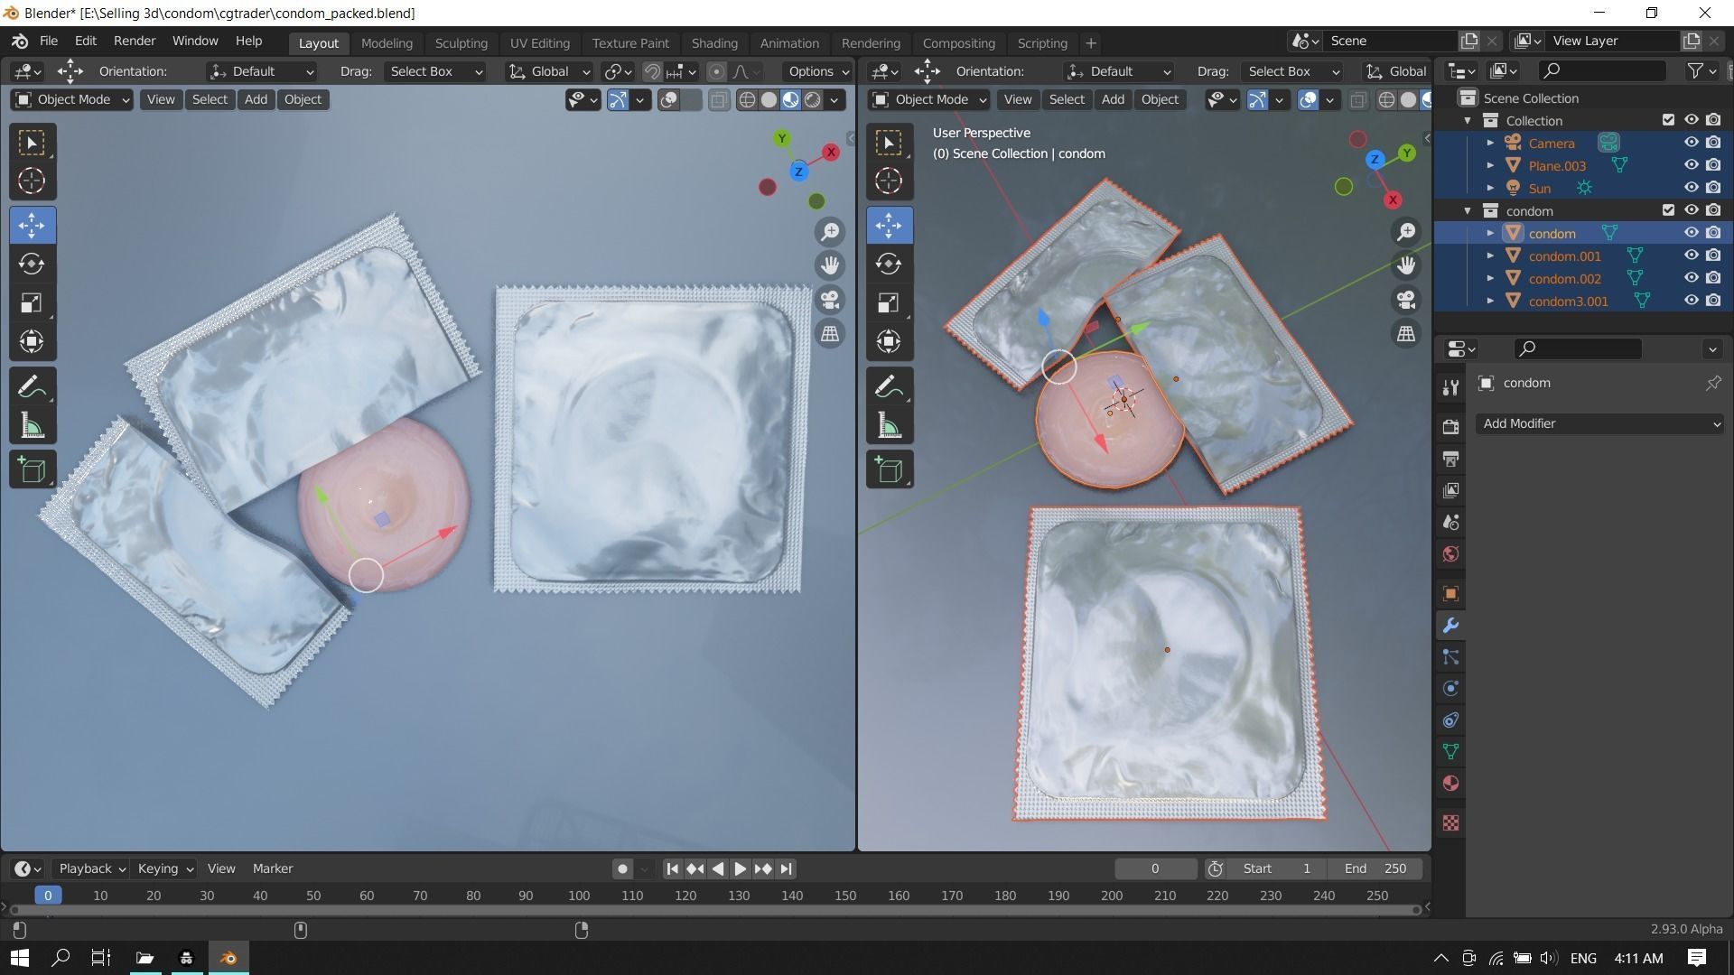The width and height of the screenshot is (1734, 975).
Task: Select the Add Cube tool in left viewport
Action: tap(32, 469)
